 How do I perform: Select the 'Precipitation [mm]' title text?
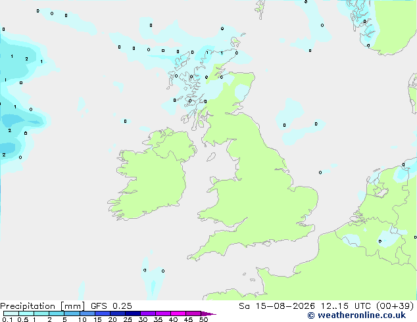click(x=42, y=306)
